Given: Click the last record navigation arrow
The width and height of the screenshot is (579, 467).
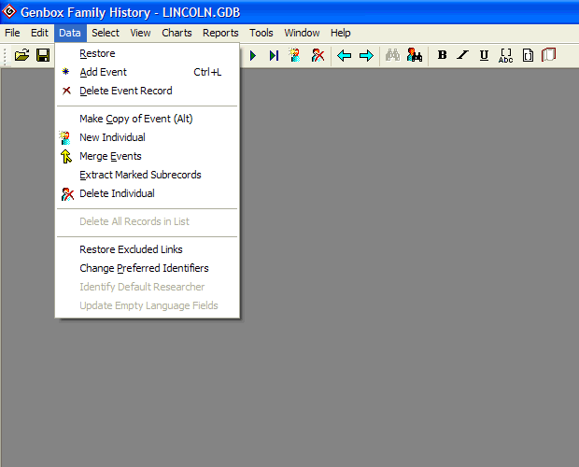Looking at the screenshot, I should (274, 56).
